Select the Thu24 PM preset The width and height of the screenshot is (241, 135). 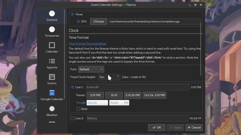point(119,103)
